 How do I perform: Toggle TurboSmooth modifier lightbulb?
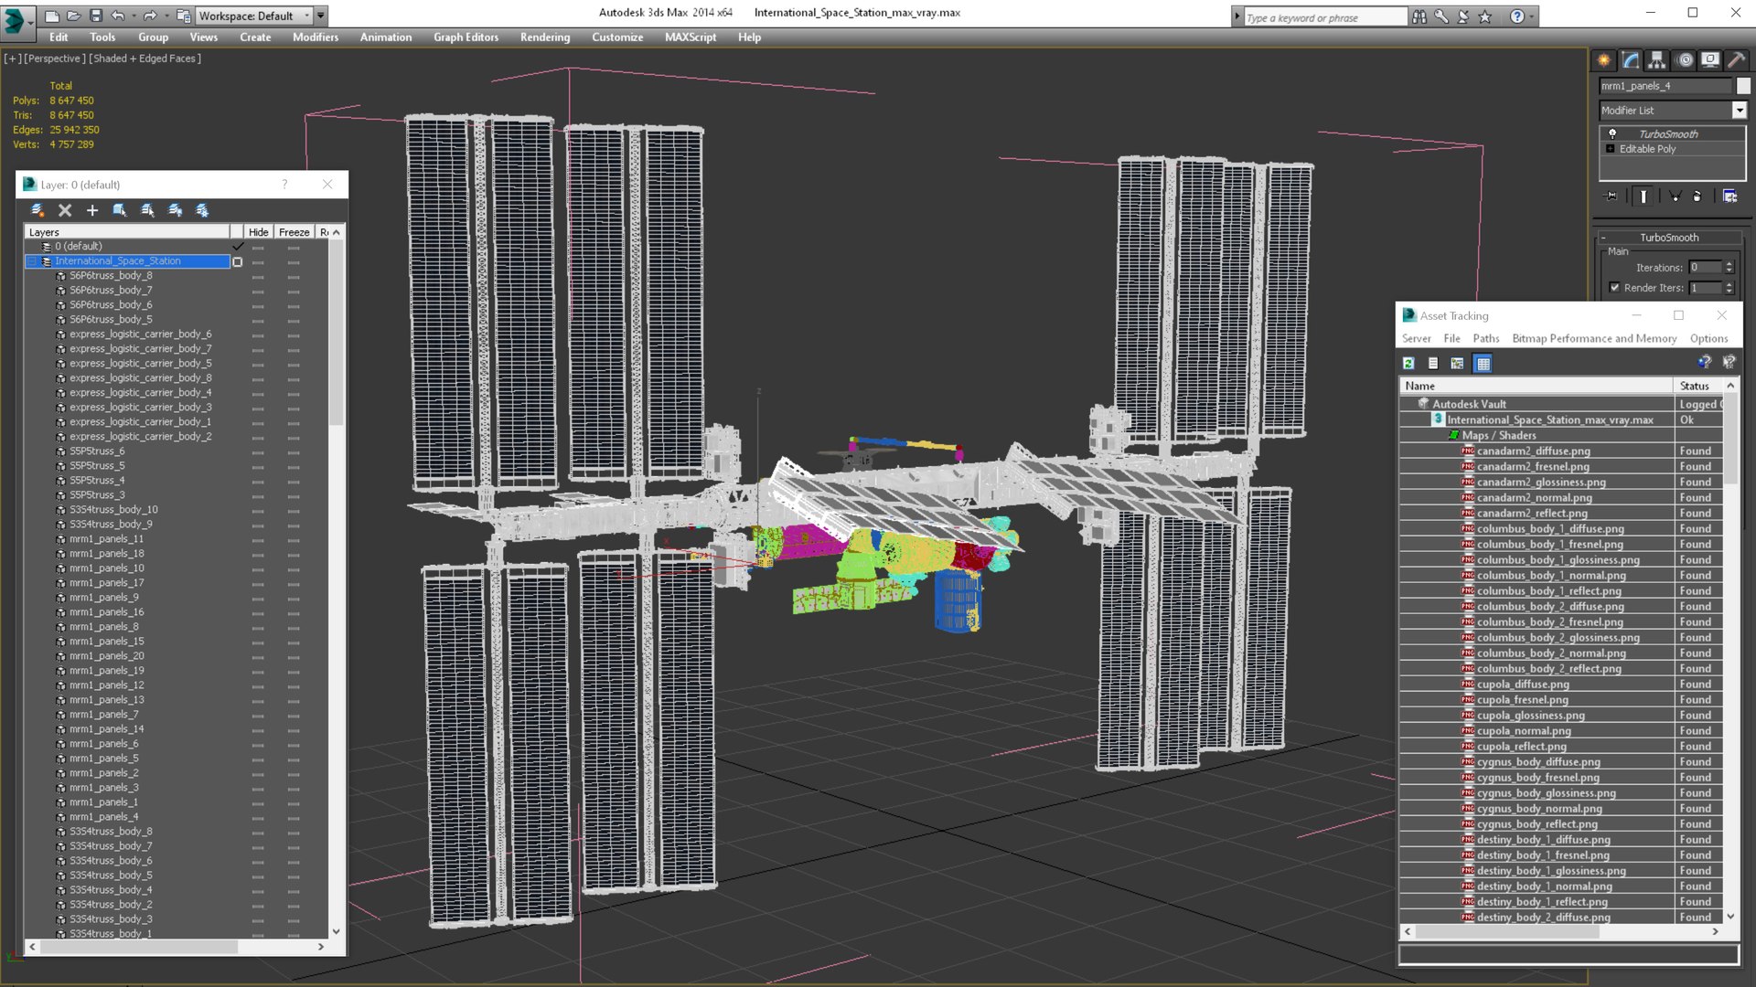tap(1612, 133)
